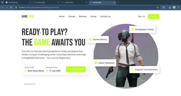Click the Lovit Sharma text
This screenshot has height=96, width=181.
29,84
